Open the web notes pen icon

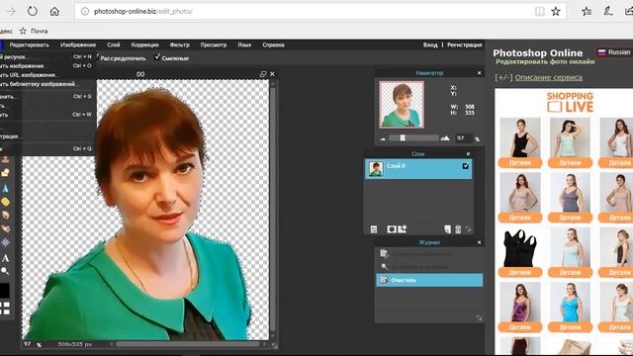[x=608, y=11]
